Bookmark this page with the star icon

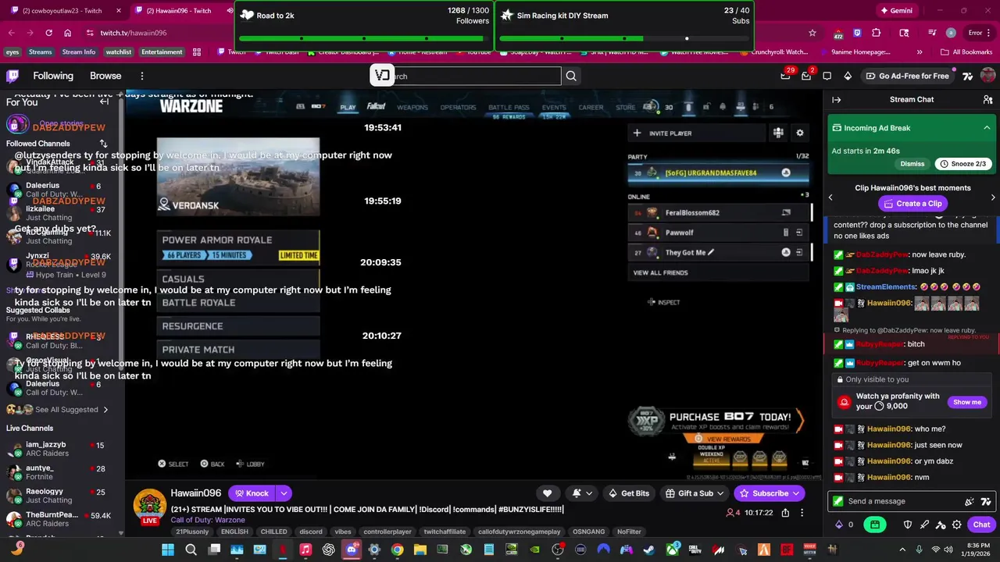pyautogui.click(x=812, y=33)
